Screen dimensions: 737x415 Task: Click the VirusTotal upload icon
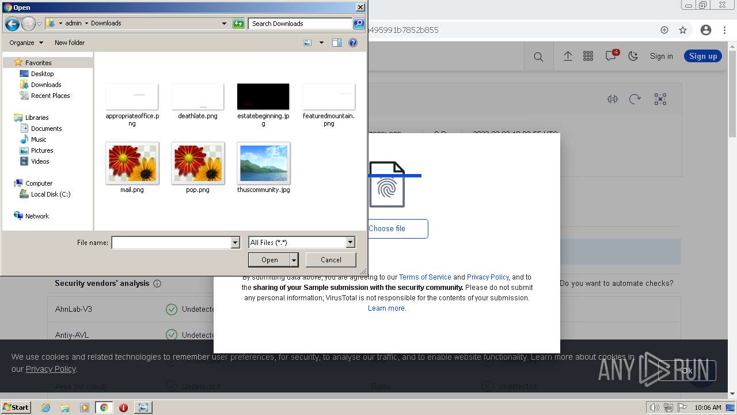pyautogui.click(x=568, y=56)
